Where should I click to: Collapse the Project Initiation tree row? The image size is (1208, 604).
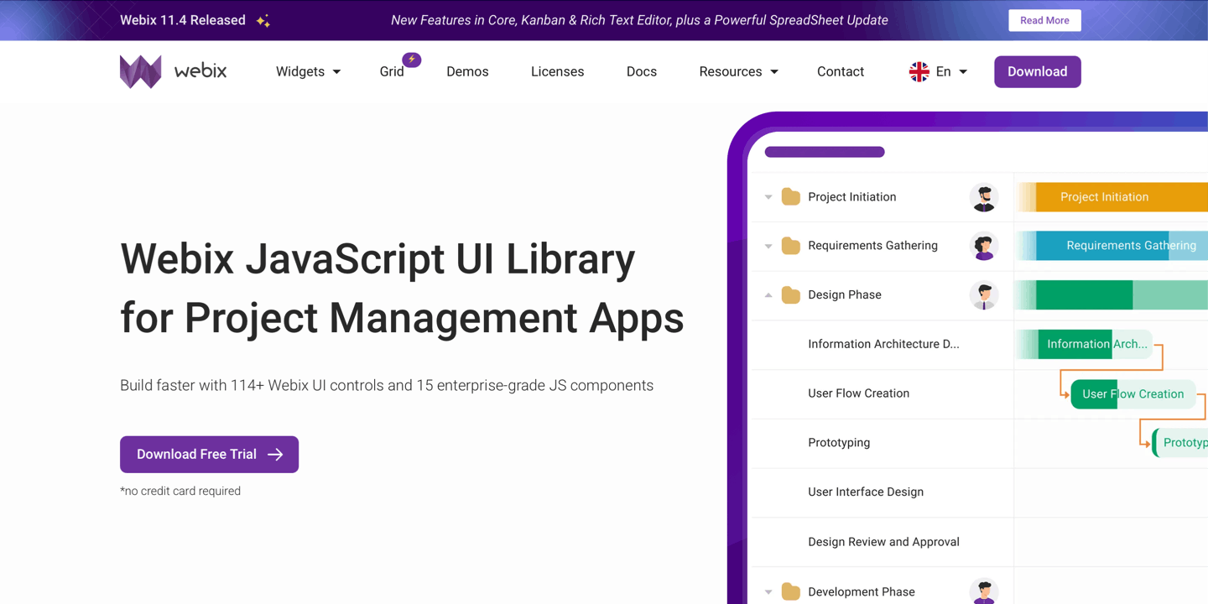[768, 197]
